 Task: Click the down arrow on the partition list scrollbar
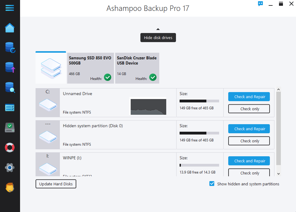click(278, 173)
